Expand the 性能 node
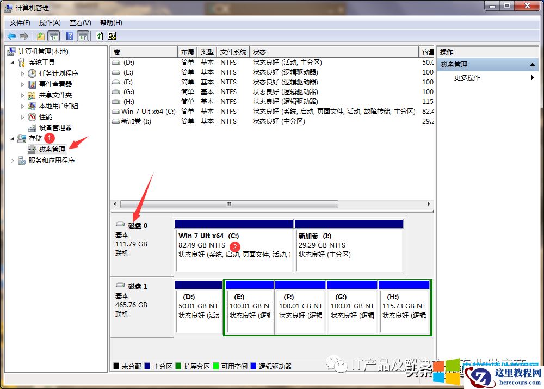This screenshot has width=544, height=389. click(22, 117)
